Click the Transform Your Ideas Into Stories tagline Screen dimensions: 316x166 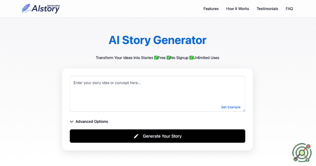124,58
